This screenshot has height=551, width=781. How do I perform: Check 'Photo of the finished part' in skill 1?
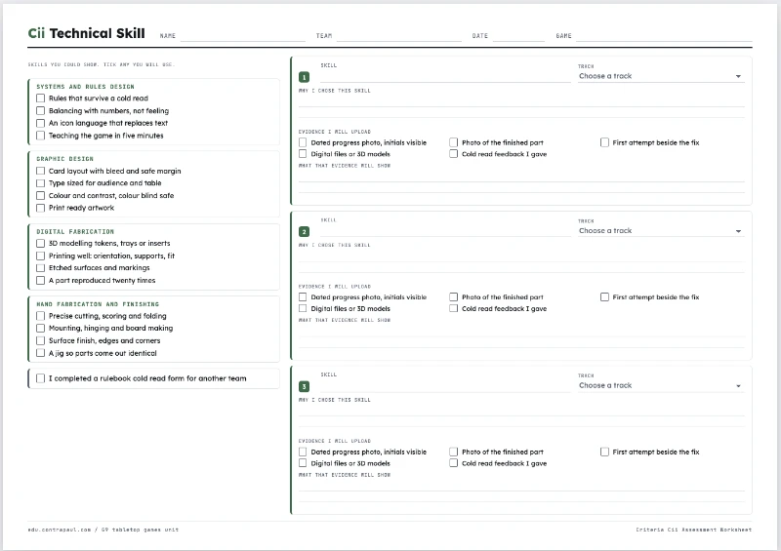pyautogui.click(x=453, y=142)
